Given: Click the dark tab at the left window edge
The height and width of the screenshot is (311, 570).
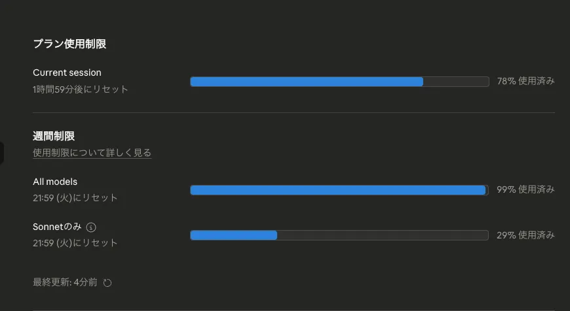Looking at the screenshot, I should coord(2,153).
